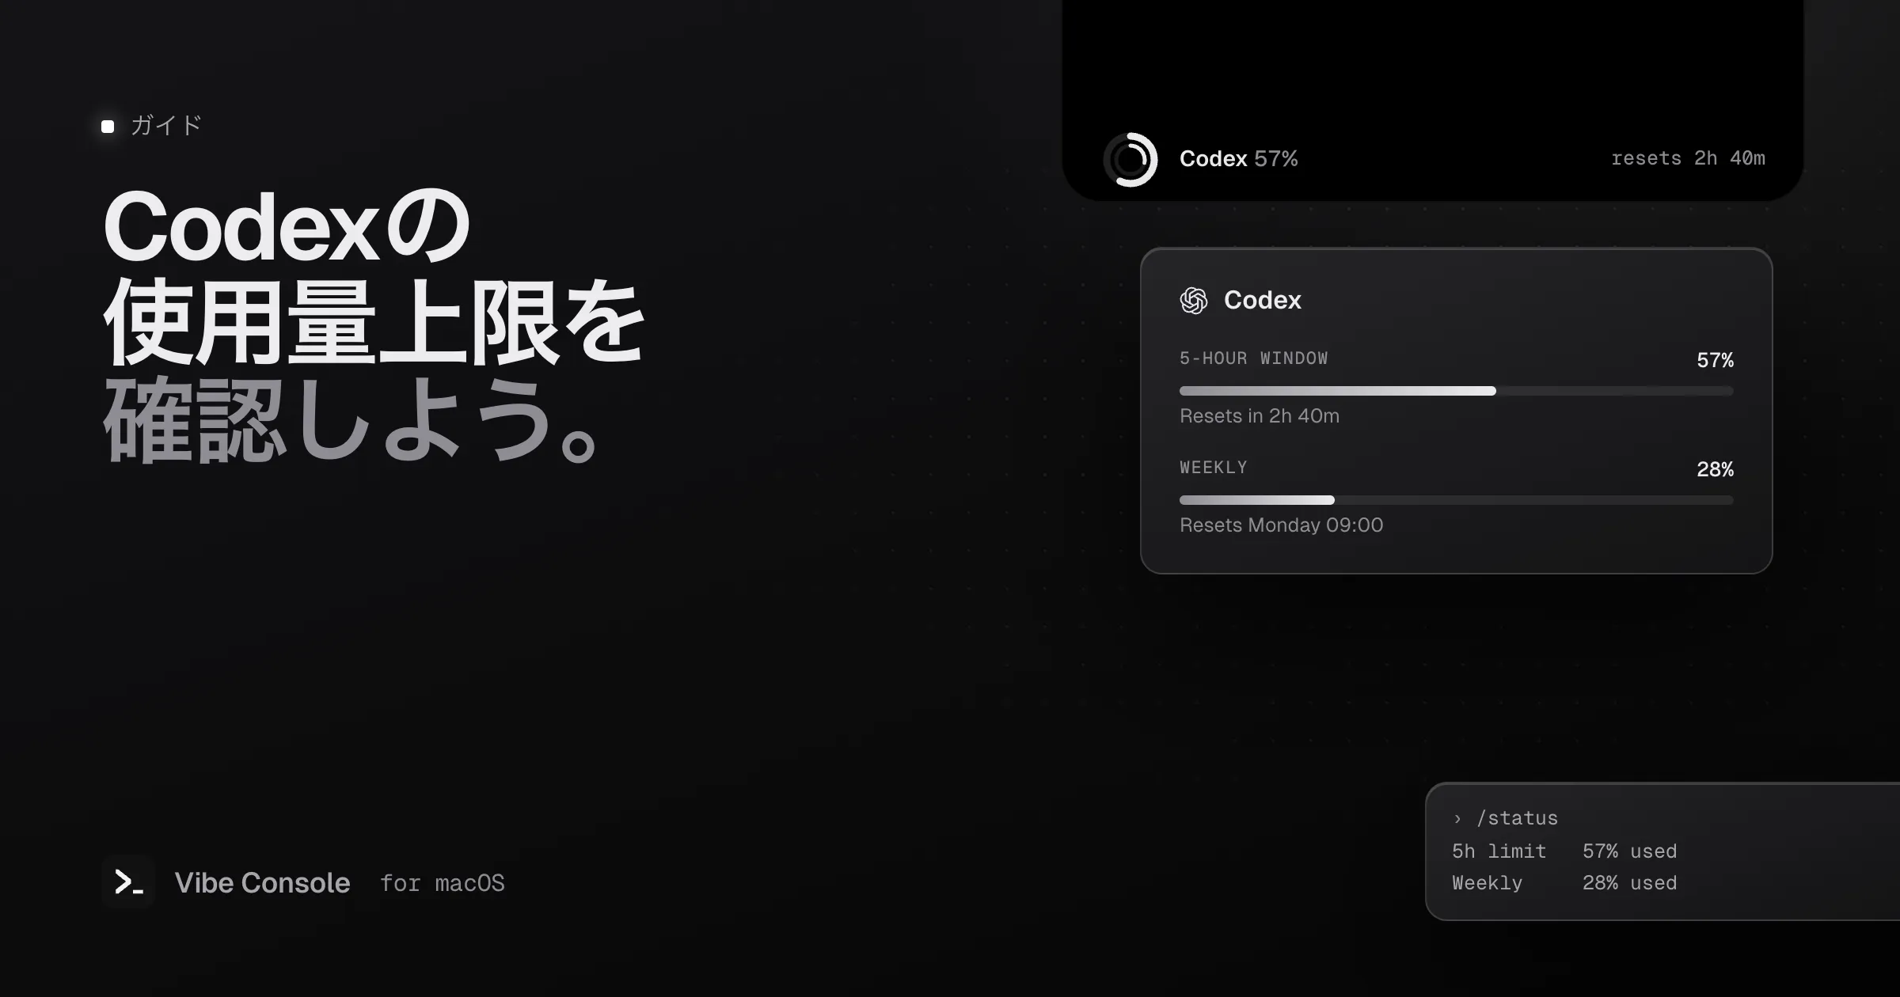Click 'Resets Monday 09:00' text

pos(1281,525)
